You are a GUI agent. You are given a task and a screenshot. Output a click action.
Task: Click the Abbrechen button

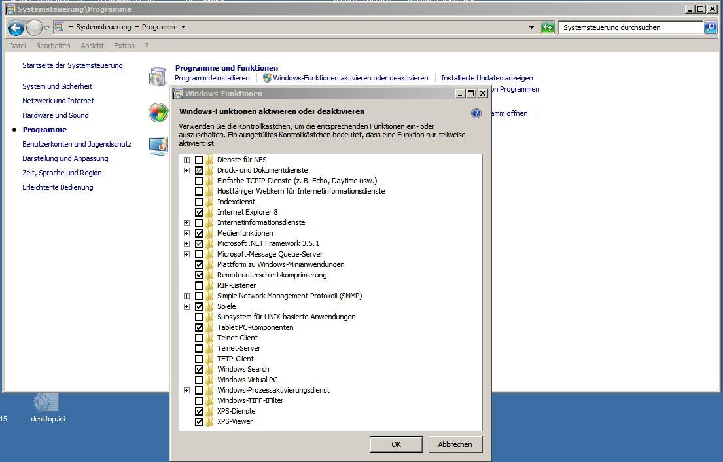pyautogui.click(x=455, y=444)
